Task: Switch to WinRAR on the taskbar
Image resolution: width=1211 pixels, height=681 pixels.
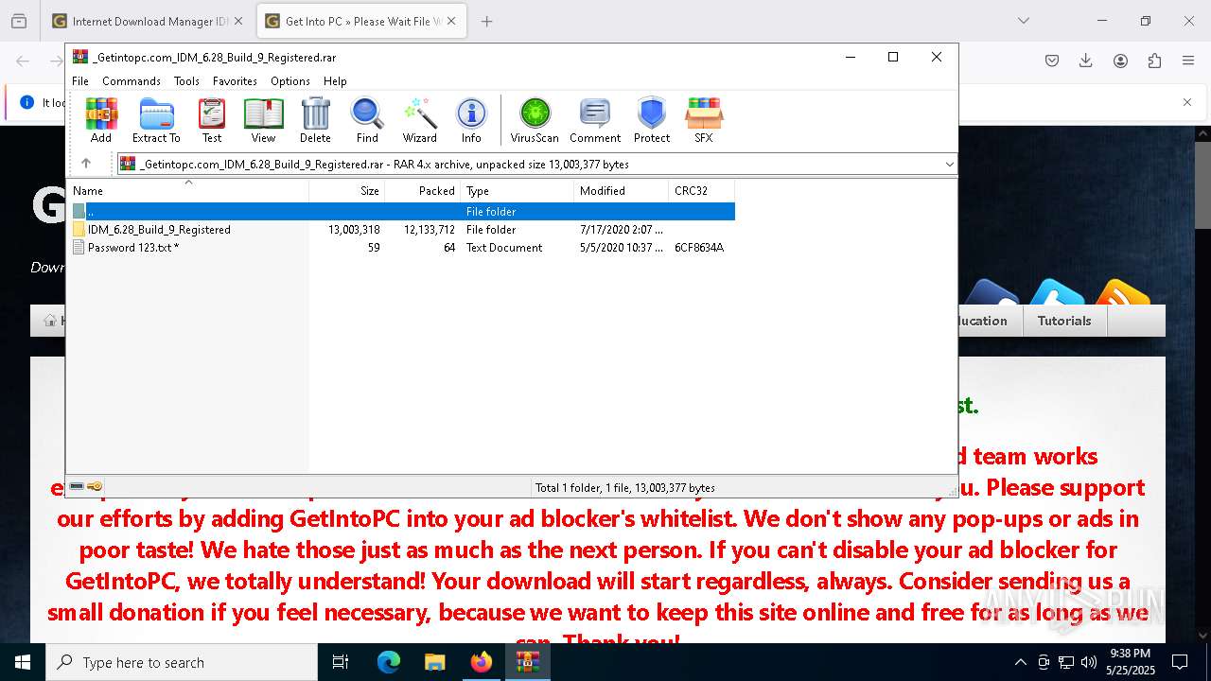Action: [x=528, y=662]
